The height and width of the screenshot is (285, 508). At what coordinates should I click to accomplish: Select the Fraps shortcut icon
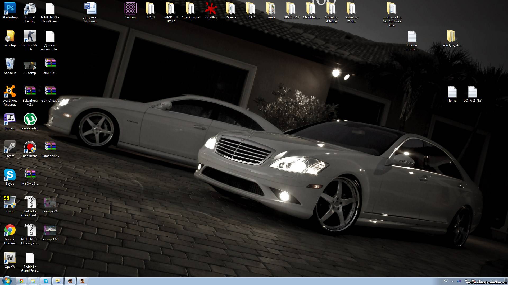click(x=10, y=202)
